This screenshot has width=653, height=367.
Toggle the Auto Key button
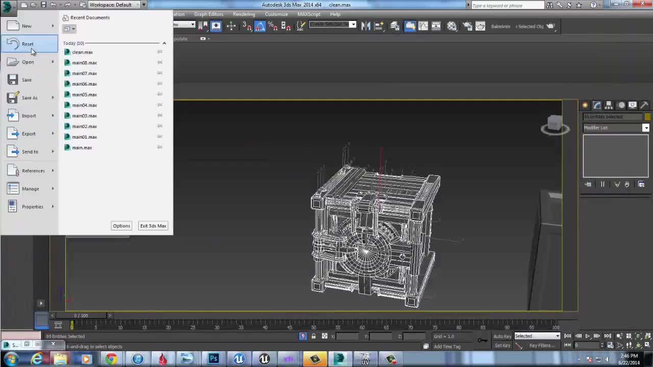click(502, 336)
